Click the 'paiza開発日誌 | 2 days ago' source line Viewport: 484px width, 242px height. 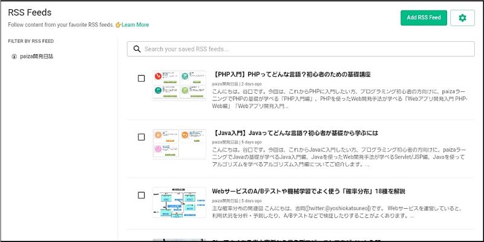point(237,83)
